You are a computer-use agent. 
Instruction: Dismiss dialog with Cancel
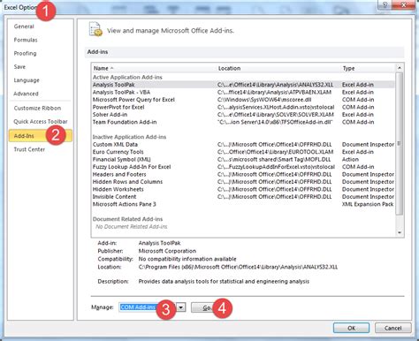(x=392, y=328)
